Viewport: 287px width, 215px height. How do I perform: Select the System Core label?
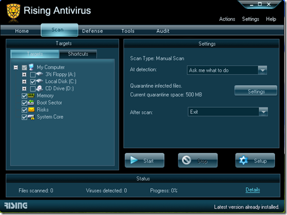50,117
